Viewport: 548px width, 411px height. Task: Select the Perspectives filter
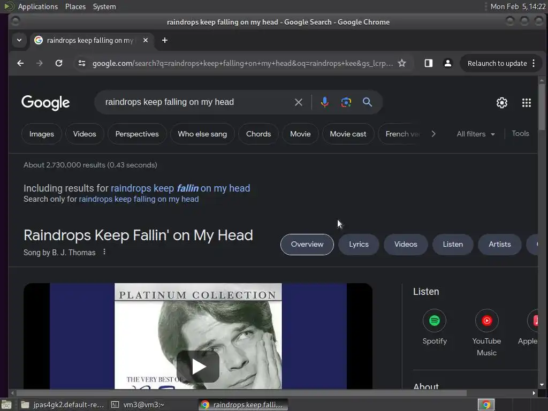(137, 134)
